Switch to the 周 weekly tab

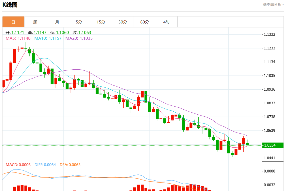coord(35,22)
